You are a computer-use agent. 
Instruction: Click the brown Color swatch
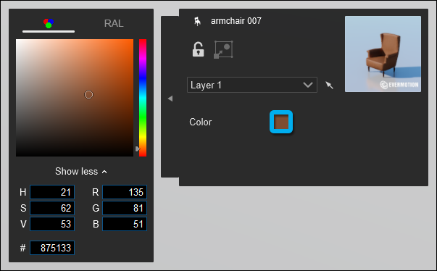[x=281, y=122]
